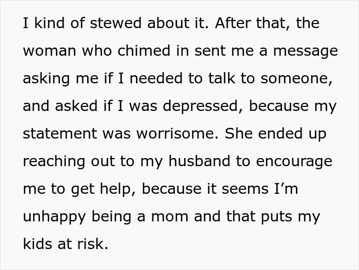Click the words 'chimed in'
359x270 pixels.
pos(153,51)
